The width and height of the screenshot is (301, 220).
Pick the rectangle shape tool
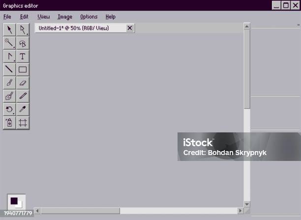23,69
